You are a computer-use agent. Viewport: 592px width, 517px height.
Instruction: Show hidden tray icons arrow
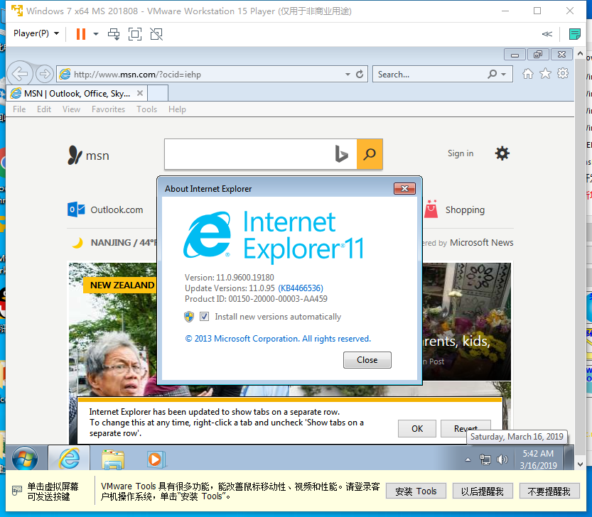click(x=468, y=459)
